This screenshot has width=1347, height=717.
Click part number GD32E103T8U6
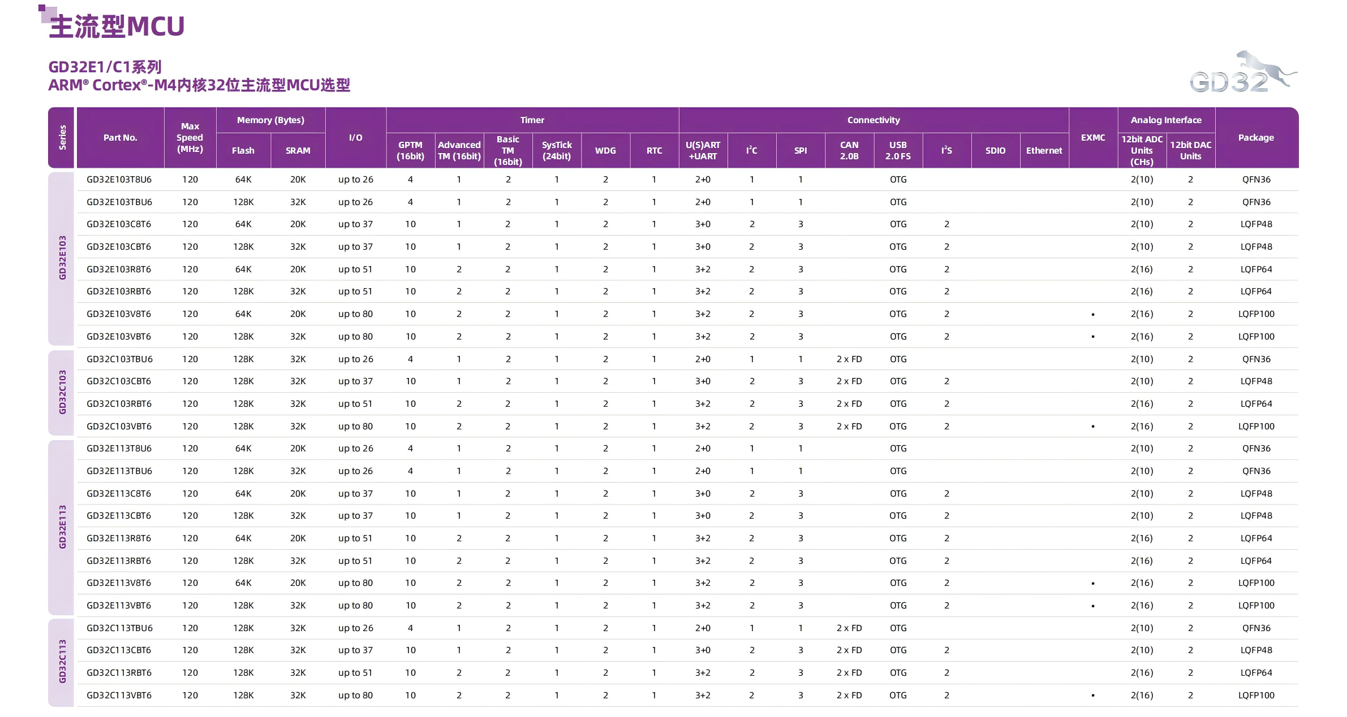pos(119,180)
